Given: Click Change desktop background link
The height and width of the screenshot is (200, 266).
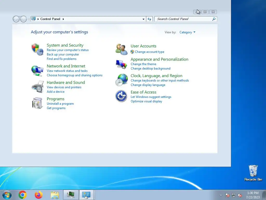Looking at the screenshot, I should (150, 68).
